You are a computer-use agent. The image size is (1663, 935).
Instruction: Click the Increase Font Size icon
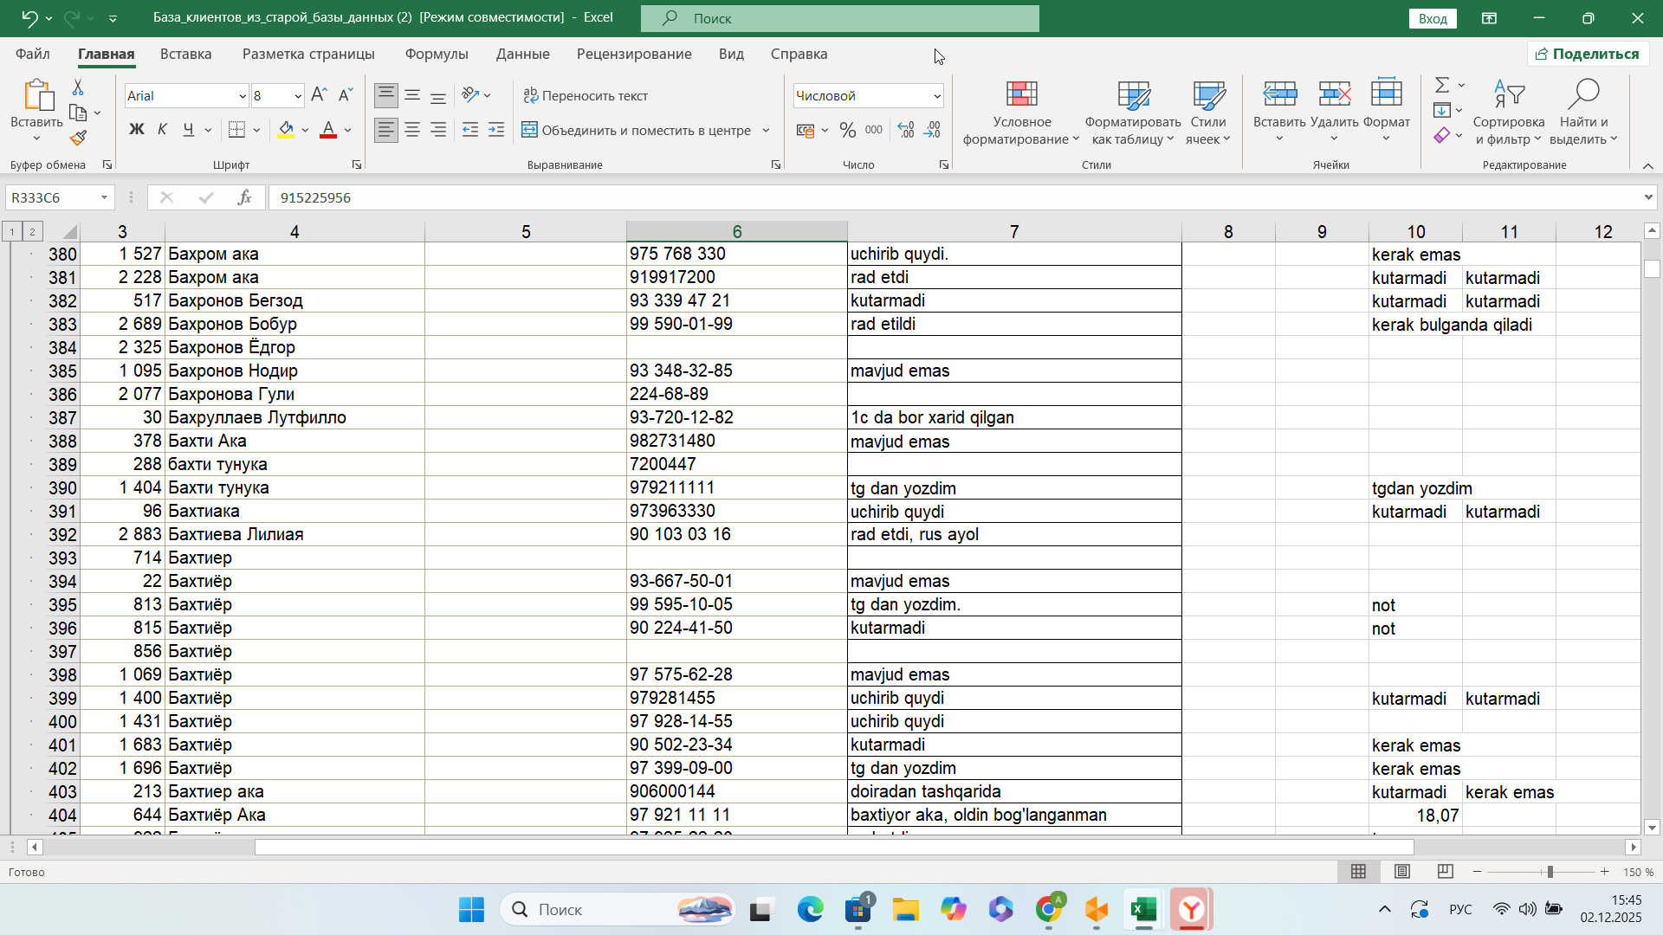tap(319, 95)
